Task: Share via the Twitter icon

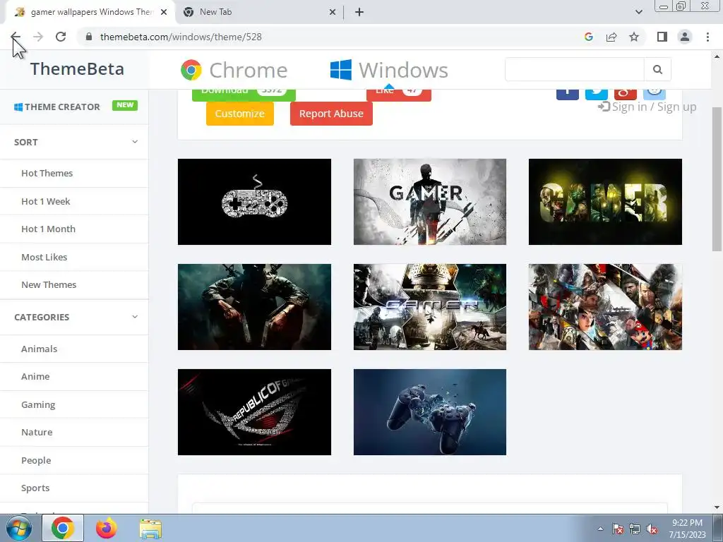Action: click(596, 93)
